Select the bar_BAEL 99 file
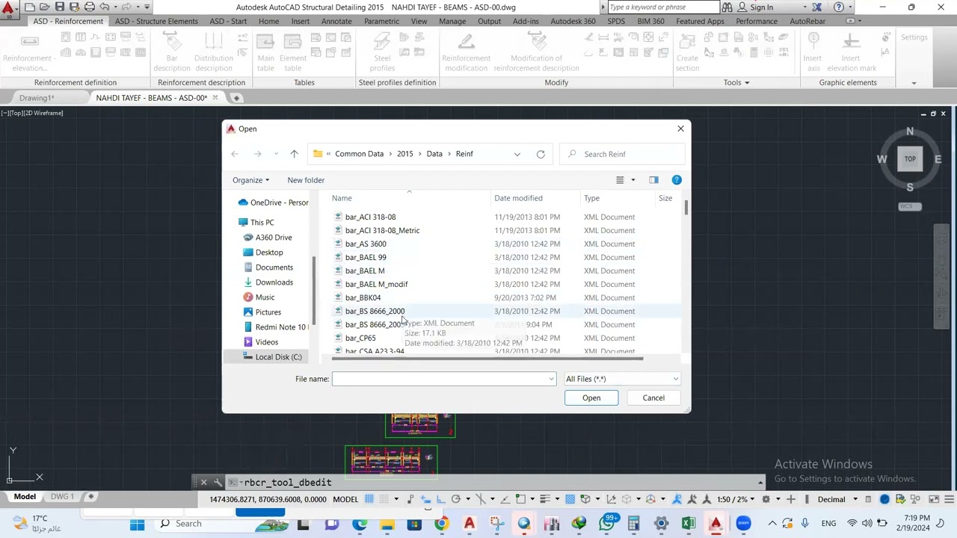 (366, 257)
